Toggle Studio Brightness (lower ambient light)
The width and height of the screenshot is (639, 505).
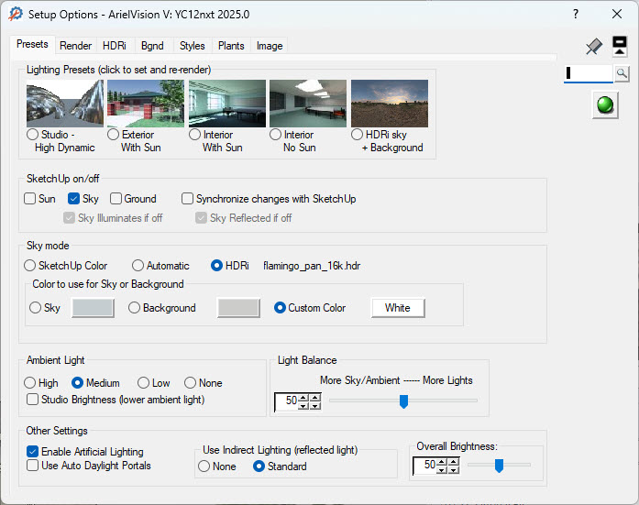pyautogui.click(x=33, y=399)
